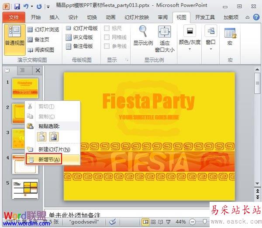This screenshot has height=228, width=262.
Task: Open the 幻灯片放映 ribbon tab
Action: pos(137,17)
